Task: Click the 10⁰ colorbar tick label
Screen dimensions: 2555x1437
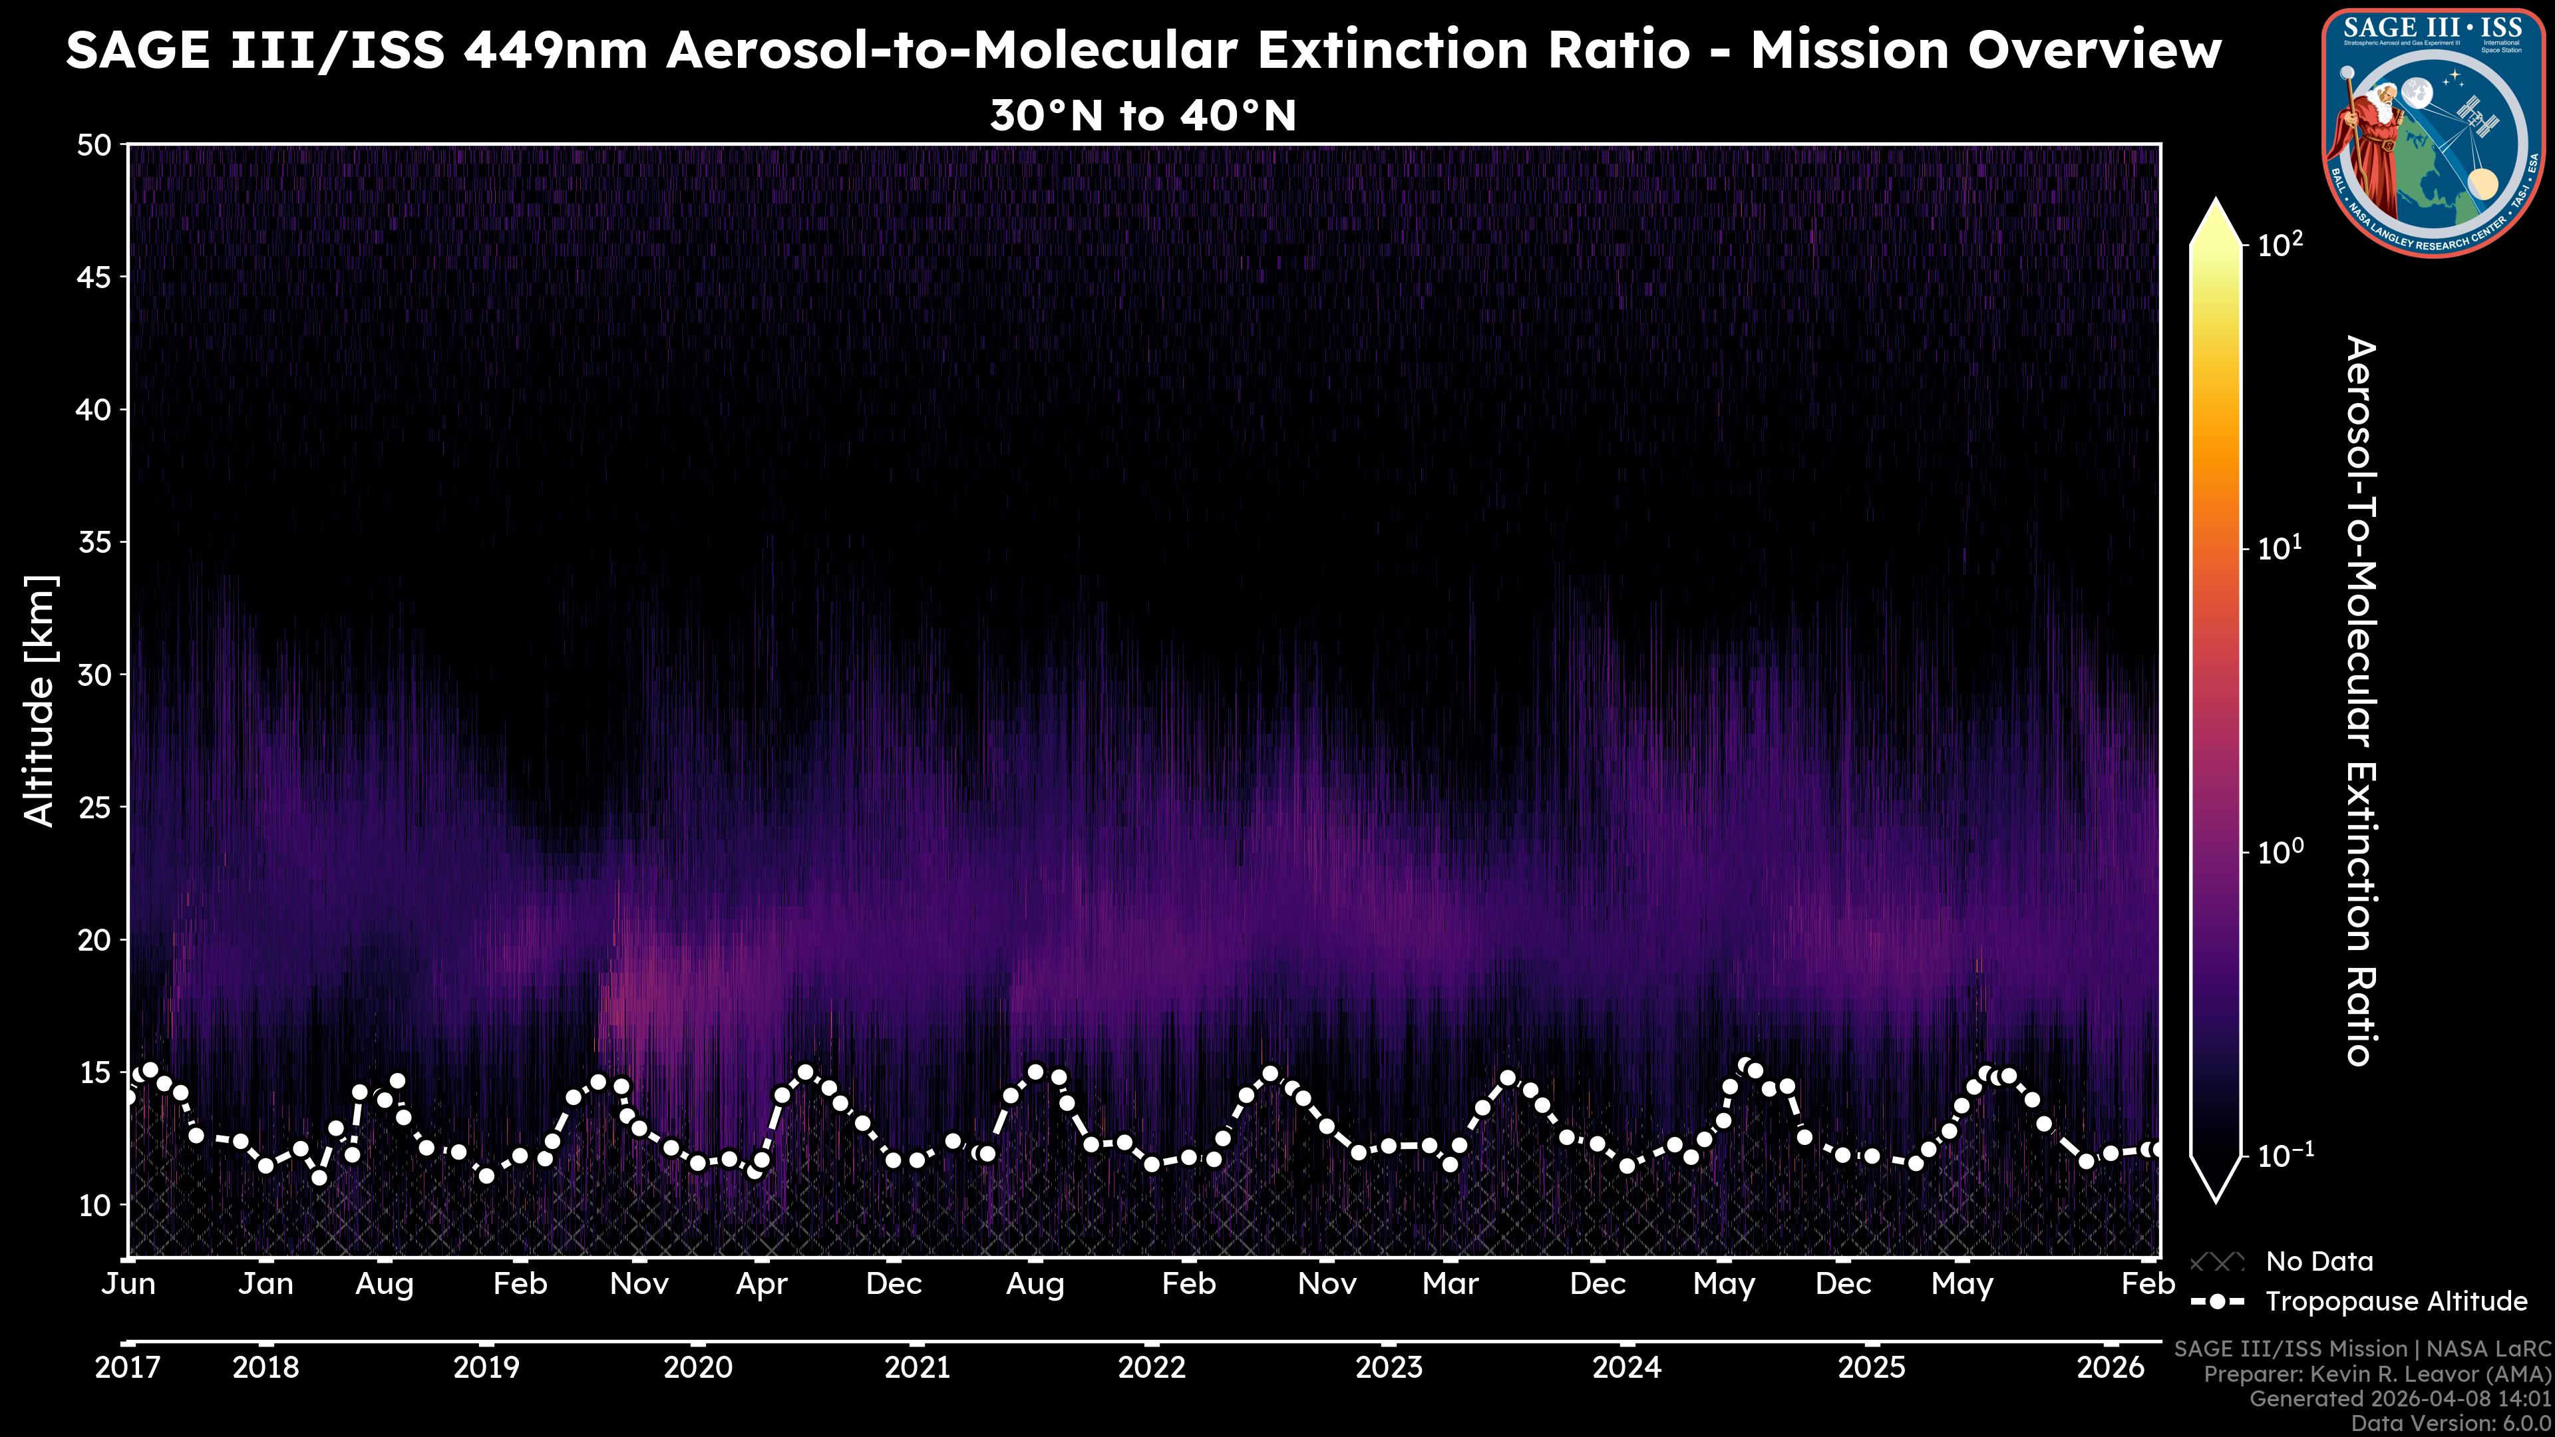Action: point(2280,852)
